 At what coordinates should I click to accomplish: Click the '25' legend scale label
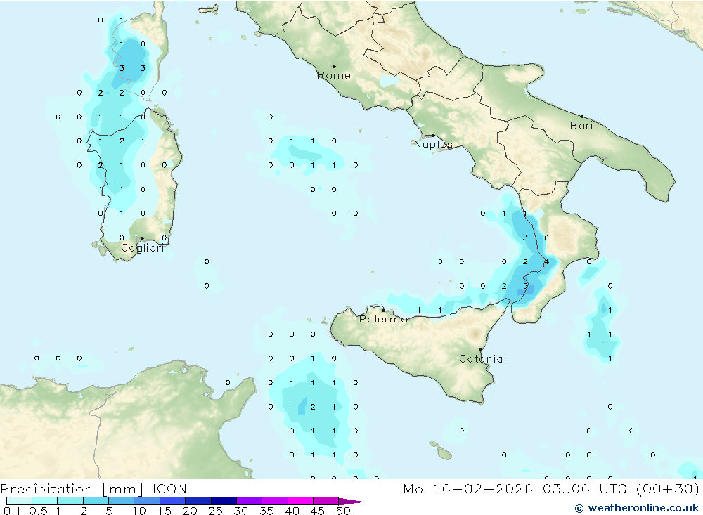[x=215, y=511]
